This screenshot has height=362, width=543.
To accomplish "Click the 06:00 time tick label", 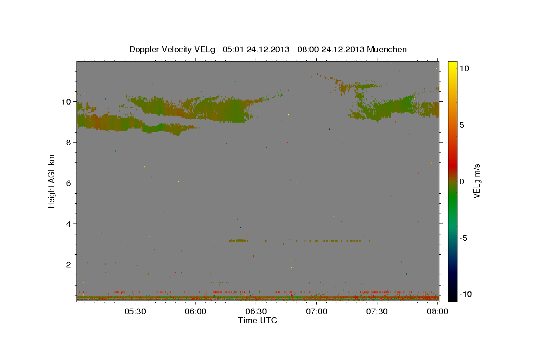I will coord(196,311).
